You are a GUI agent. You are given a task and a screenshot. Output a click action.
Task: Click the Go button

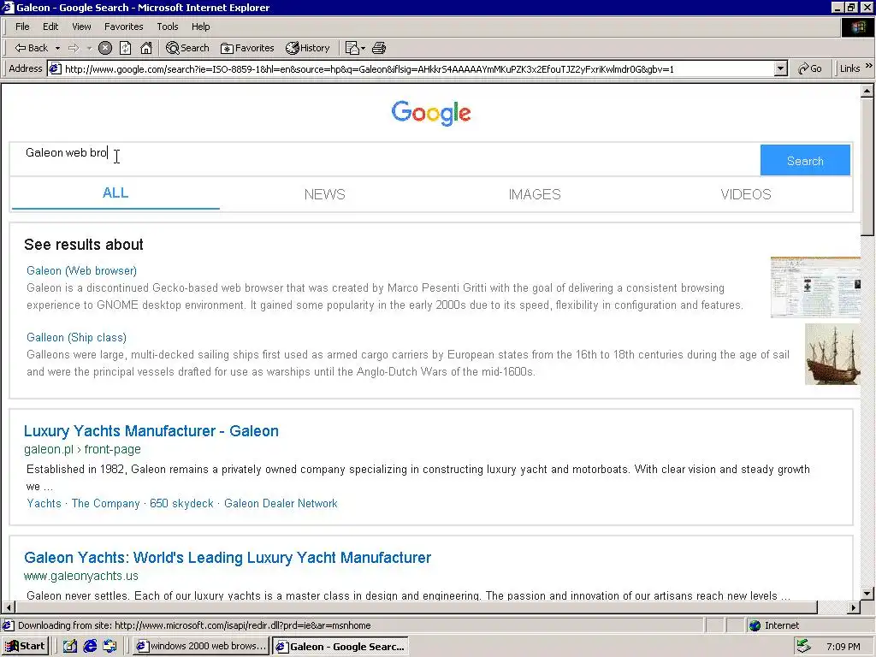[810, 68]
